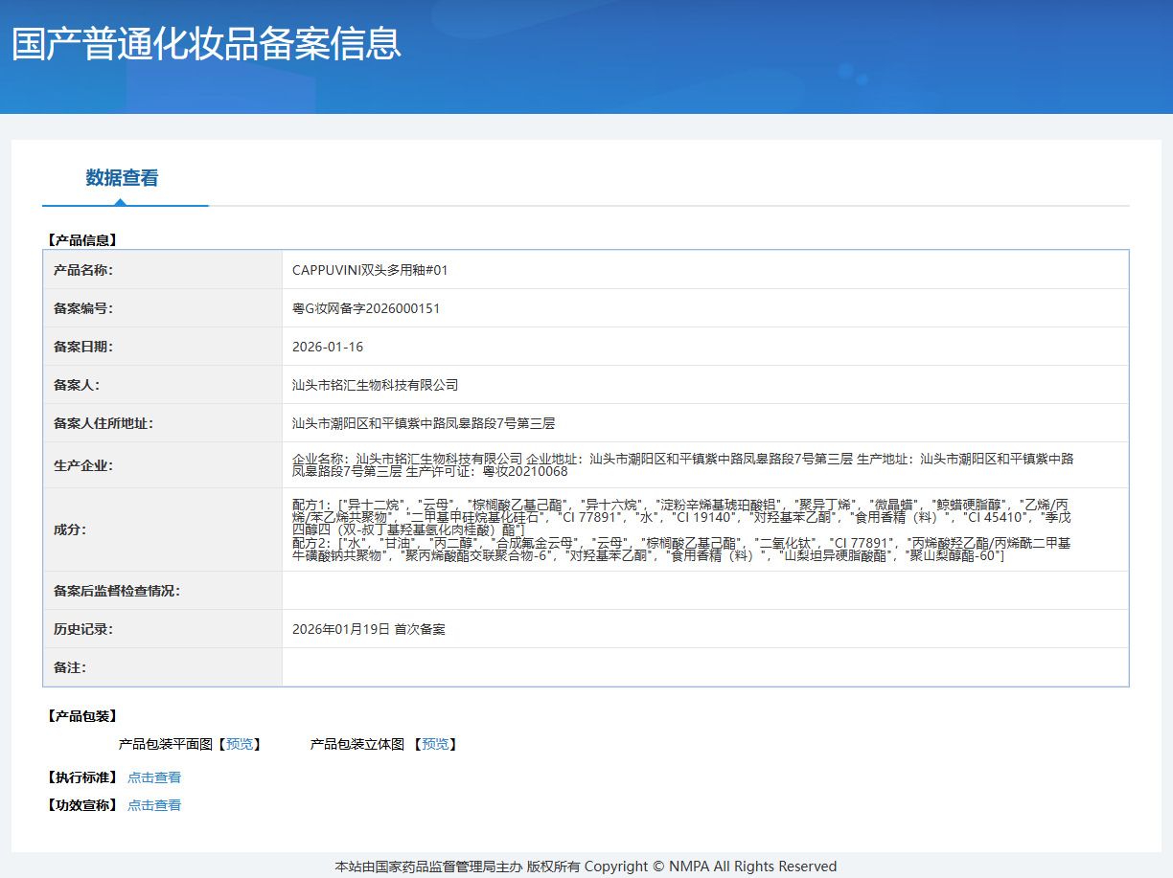1173x878 pixels.
Task: Click the 产品名称 row label
Action: pos(83,270)
